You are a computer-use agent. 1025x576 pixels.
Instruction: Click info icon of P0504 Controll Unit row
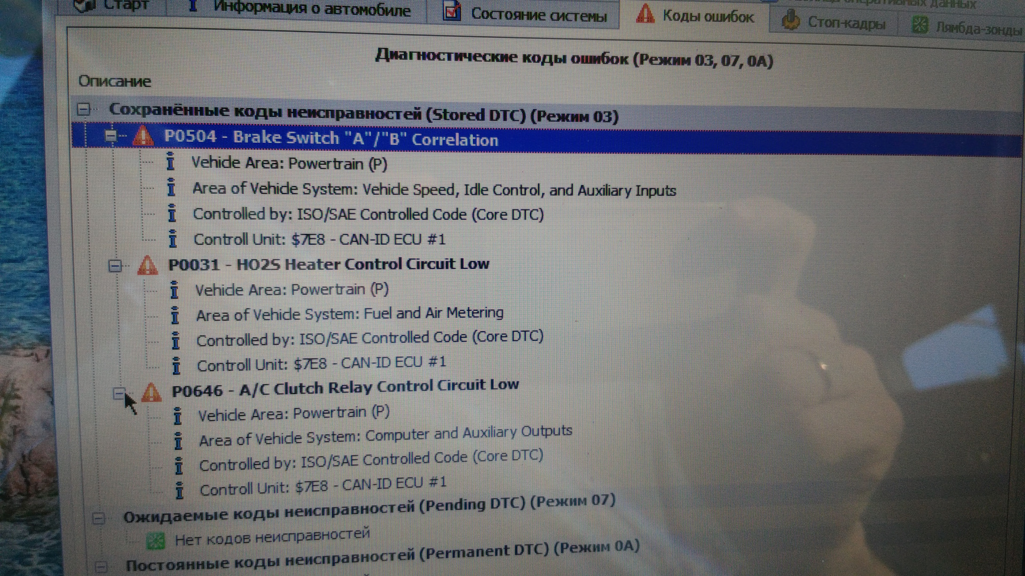click(x=172, y=238)
